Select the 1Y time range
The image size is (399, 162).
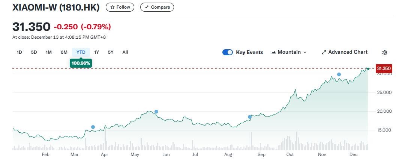[x=96, y=52]
